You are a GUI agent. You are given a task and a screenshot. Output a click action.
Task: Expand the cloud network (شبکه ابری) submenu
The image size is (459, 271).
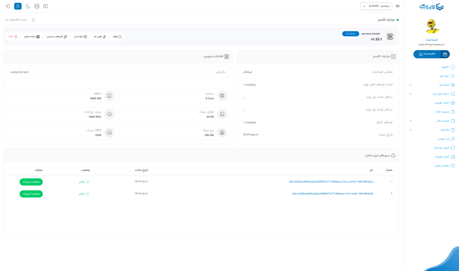pyautogui.click(x=410, y=85)
